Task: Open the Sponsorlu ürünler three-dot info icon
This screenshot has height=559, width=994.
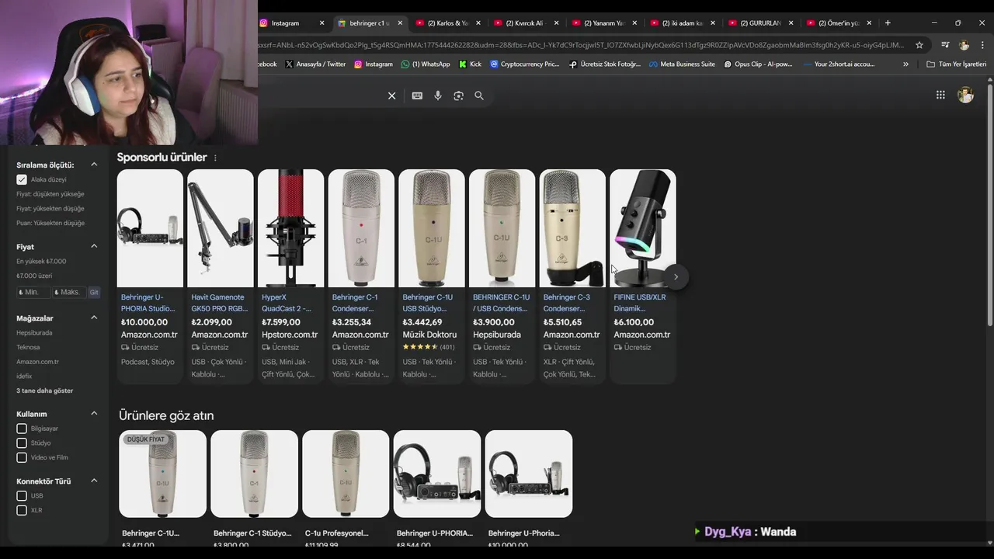Action: coord(215,158)
